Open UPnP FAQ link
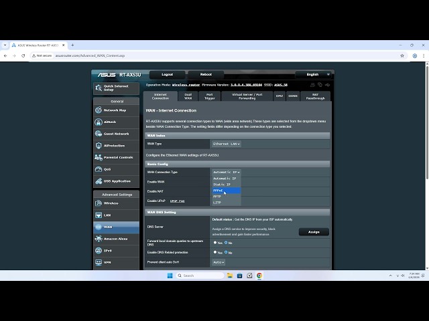429x321 pixels. coord(177,201)
